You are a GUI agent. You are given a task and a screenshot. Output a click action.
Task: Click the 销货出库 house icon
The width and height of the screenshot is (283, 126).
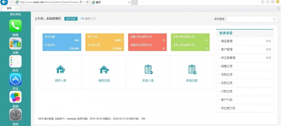point(104,69)
